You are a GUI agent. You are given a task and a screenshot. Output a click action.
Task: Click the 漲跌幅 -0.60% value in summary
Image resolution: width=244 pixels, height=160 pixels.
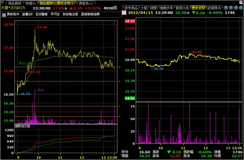point(204,152)
